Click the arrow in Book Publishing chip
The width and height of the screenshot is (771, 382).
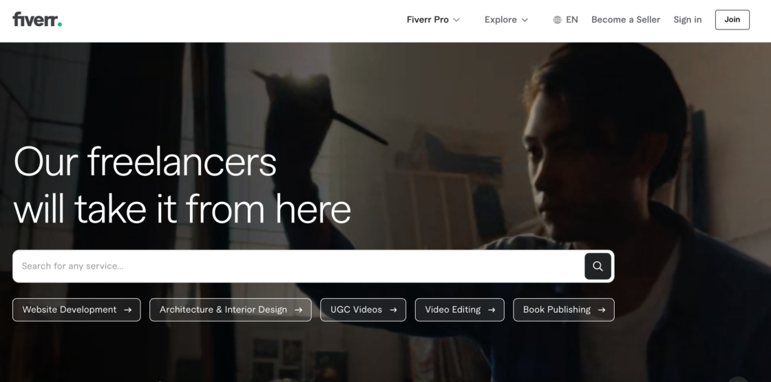pyautogui.click(x=602, y=310)
